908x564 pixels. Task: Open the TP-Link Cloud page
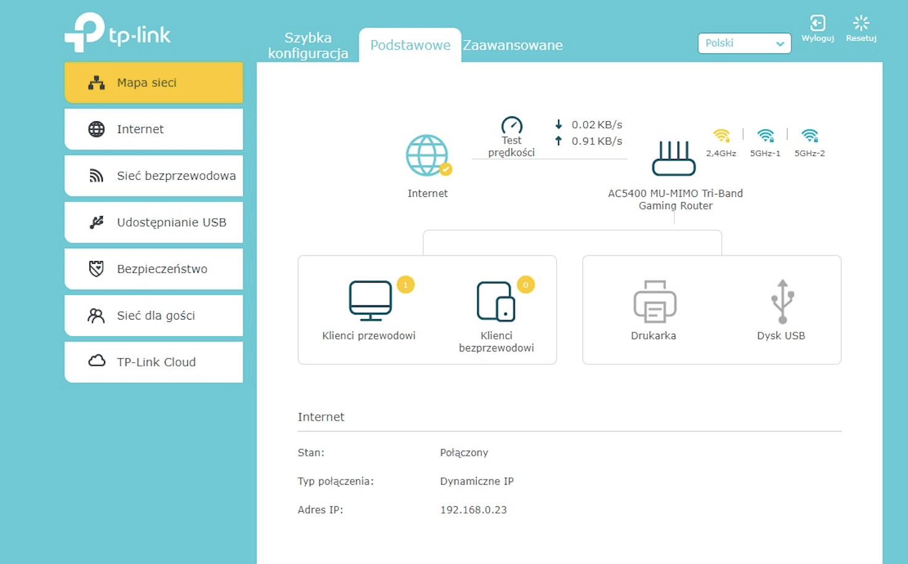(153, 362)
